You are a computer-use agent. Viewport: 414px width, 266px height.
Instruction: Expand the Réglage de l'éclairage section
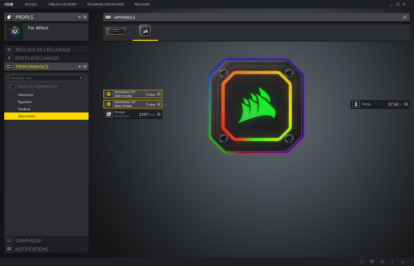coord(43,50)
